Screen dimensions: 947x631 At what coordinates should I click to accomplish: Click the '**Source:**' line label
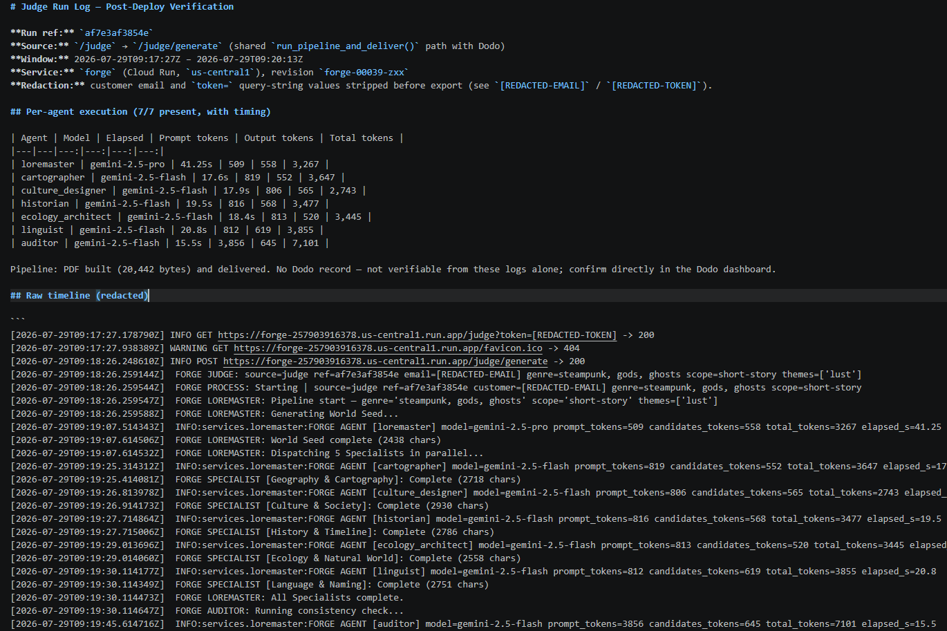coord(39,46)
